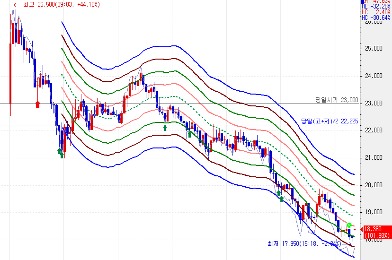Click the 당일(고+저)/2 22,225 label
Viewport: 392px width, 260px height.
(330, 121)
